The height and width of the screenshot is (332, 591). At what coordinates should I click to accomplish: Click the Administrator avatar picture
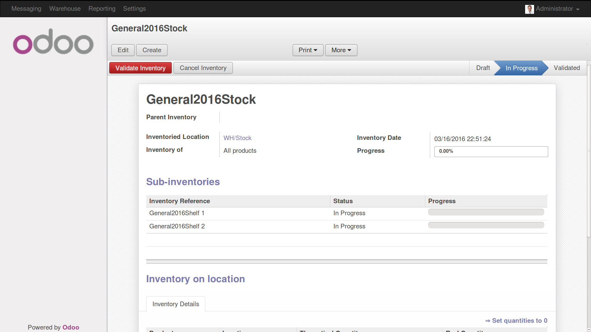[x=529, y=9]
